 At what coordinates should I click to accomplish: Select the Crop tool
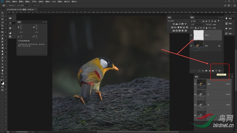click(2, 25)
